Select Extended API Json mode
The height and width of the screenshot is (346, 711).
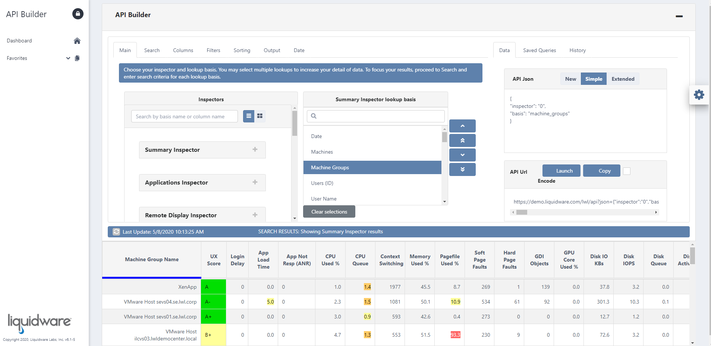[x=623, y=79]
